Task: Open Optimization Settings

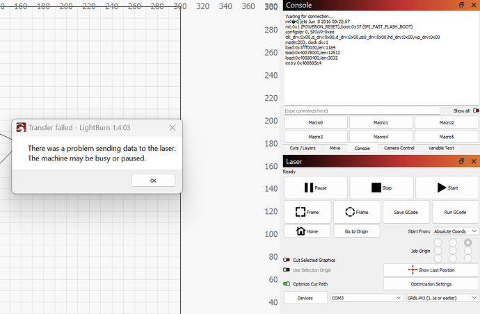Action: click(x=431, y=283)
